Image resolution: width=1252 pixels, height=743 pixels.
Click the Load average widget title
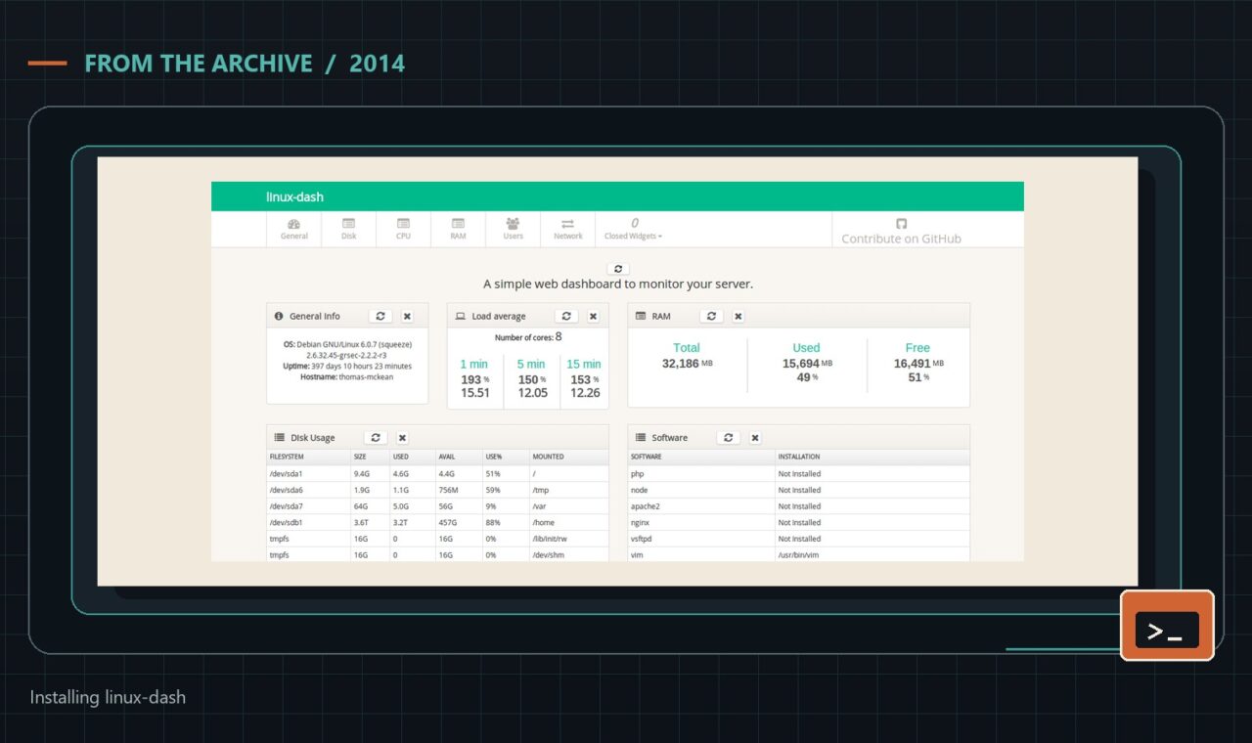[x=499, y=316]
